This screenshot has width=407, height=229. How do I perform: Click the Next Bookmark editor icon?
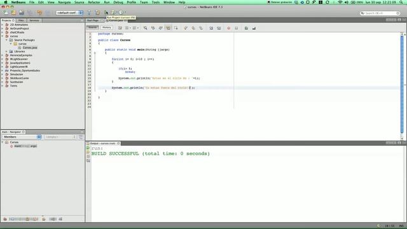(193, 28)
